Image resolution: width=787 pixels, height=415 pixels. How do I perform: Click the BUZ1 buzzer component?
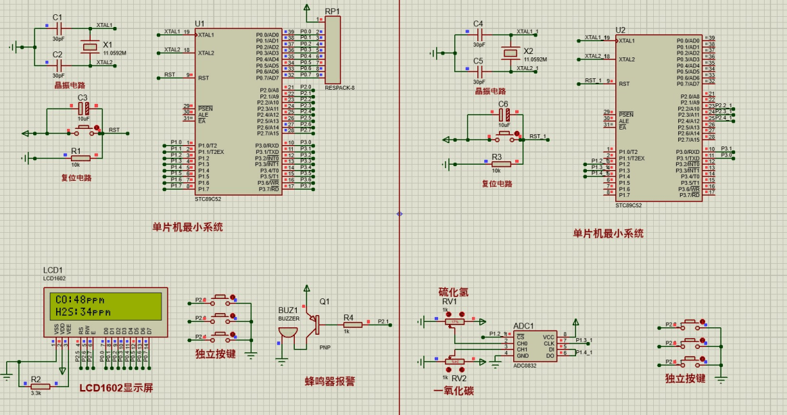pos(288,333)
